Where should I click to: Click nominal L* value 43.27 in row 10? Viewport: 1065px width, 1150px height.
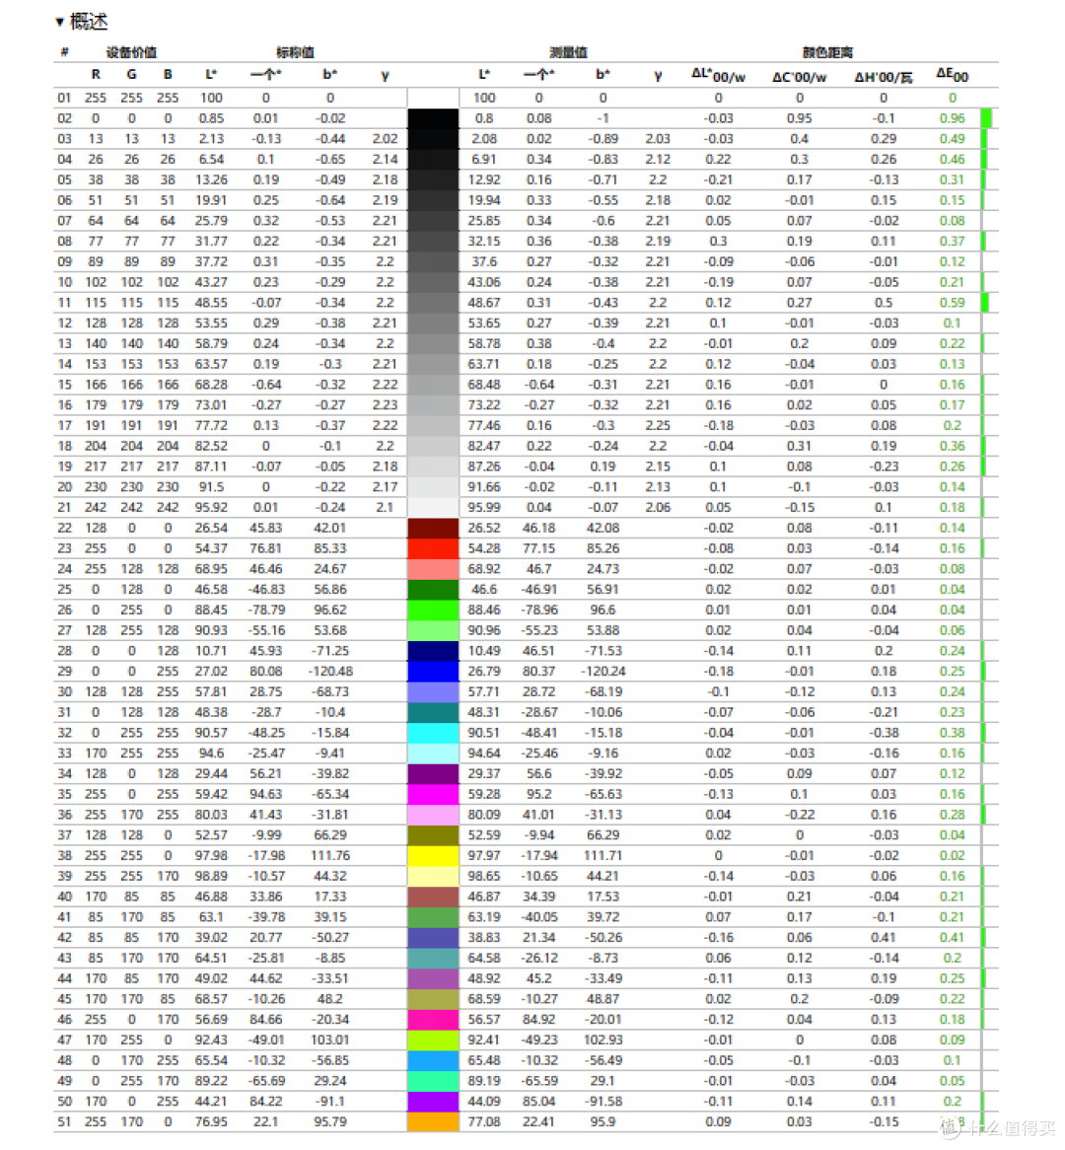pyautogui.click(x=210, y=282)
